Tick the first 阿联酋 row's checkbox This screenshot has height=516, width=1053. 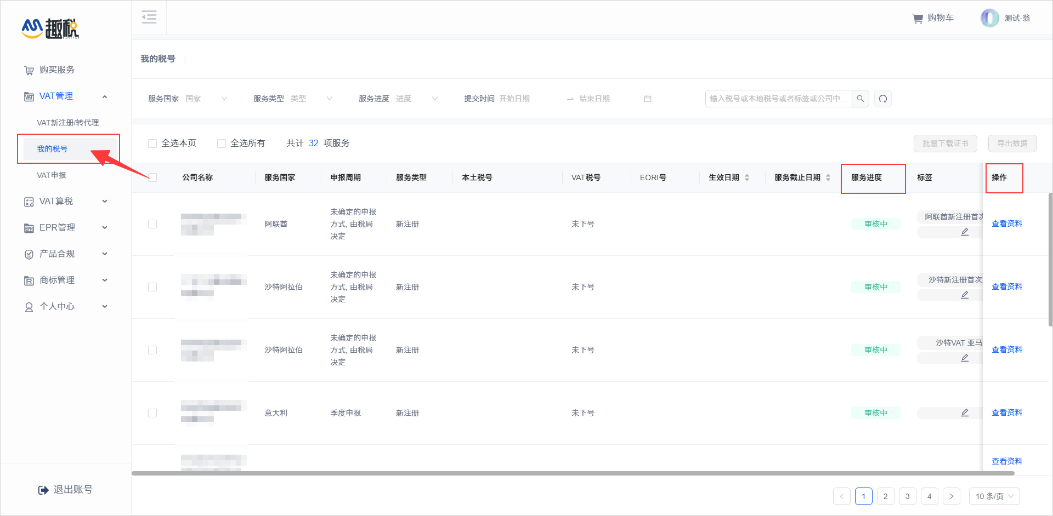(x=152, y=224)
